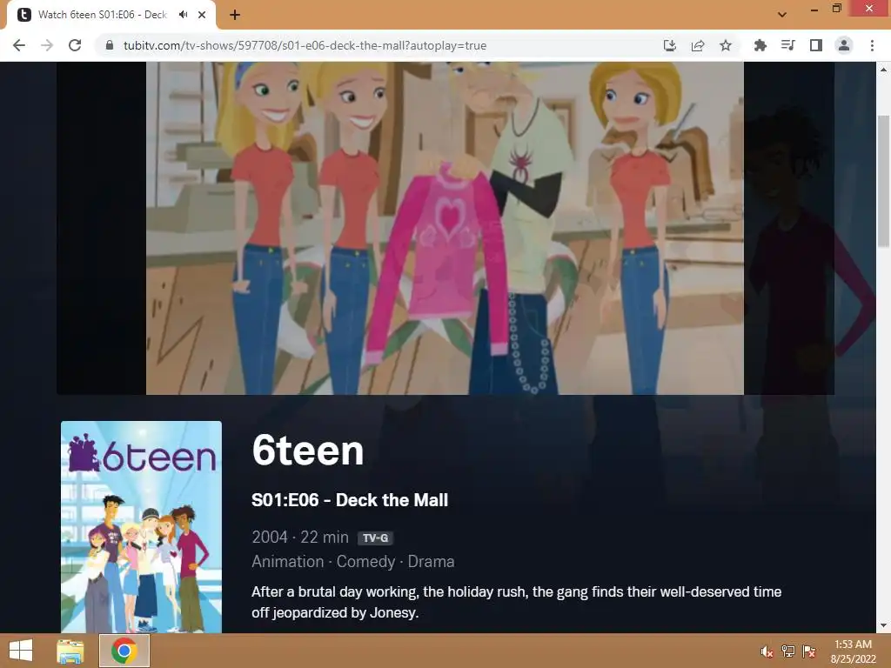Open File Explorer from the taskbar
This screenshot has width=891, height=668.
pyautogui.click(x=70, y=651)
